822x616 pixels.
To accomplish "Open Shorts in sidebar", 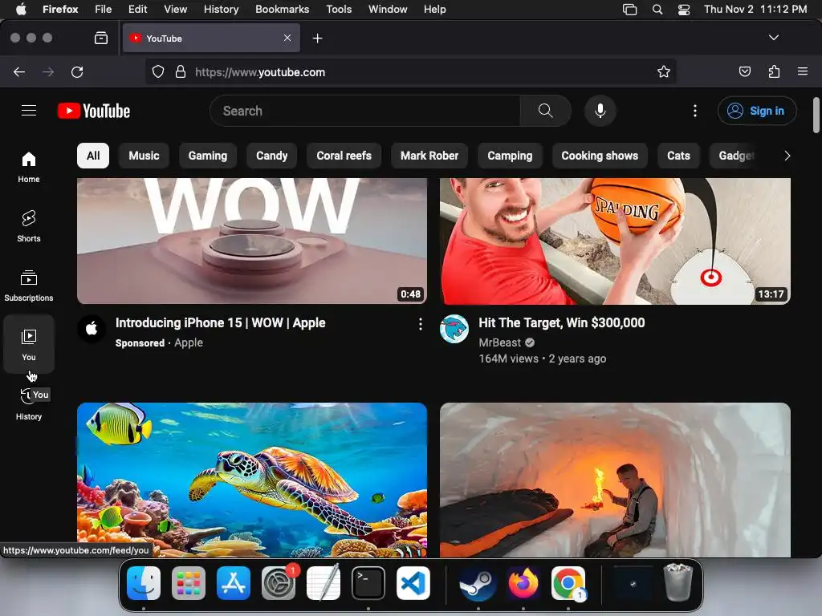I will click(x=29, y=226).
